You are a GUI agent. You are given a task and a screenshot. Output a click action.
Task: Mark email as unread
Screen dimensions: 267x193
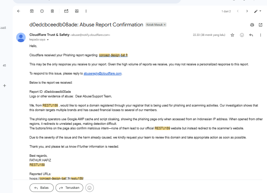66,11
